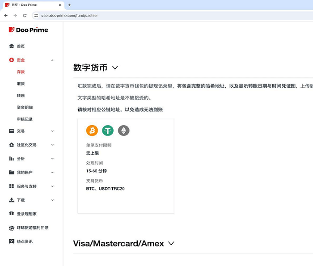The image size is (313, 266).
Task: Click the orange Bitcoin icon
Action: tap(92, 131)
